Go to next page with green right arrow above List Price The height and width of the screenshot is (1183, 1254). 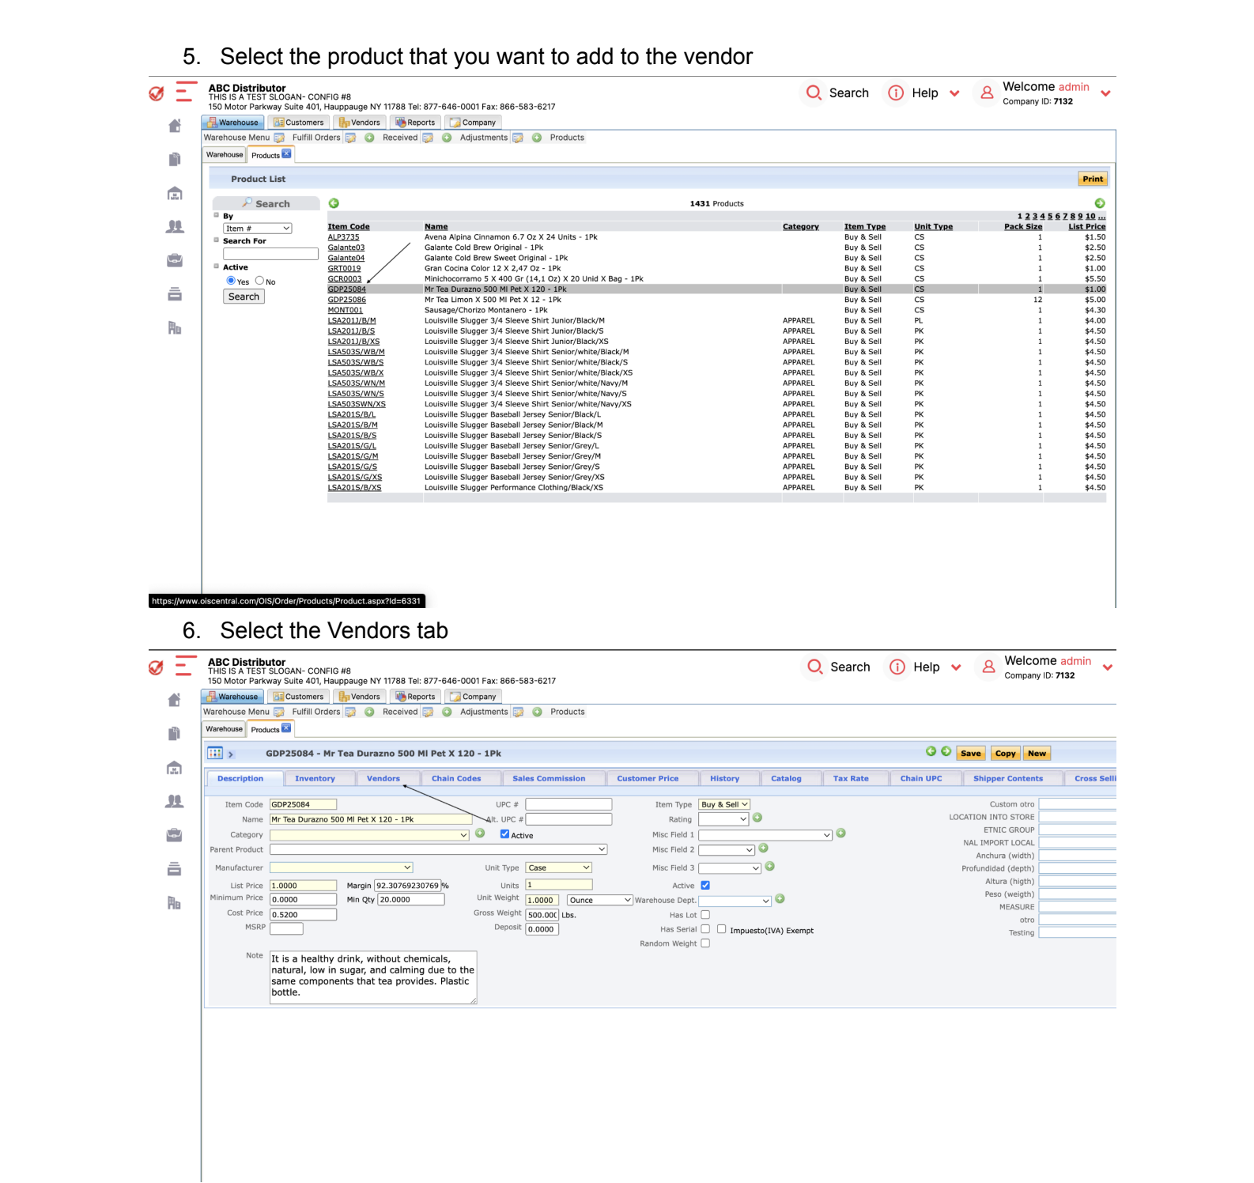[x=1100, y=203]
